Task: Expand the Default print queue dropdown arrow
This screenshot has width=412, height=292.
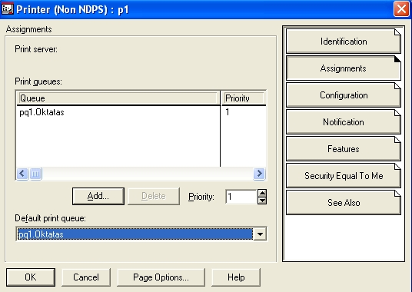Action: pos(260,234)
